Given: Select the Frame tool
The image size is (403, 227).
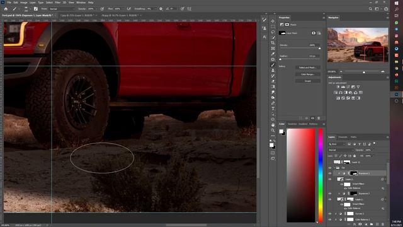Looking at the screenshot, I should [273, 49].
